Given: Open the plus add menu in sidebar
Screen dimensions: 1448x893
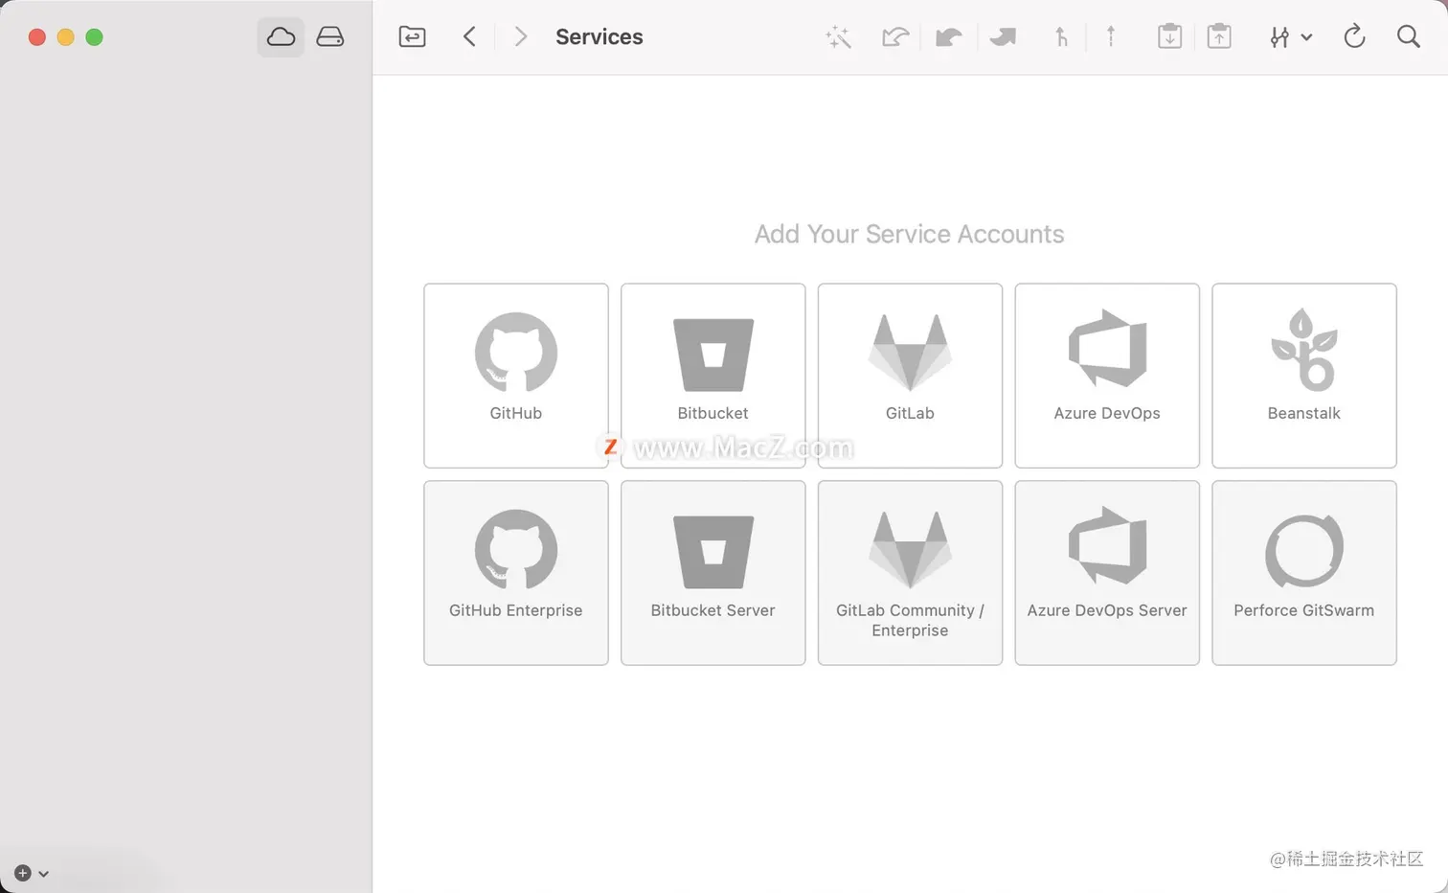Looking at the screenshot, I should pyautogui.click(x=32, y=873).
